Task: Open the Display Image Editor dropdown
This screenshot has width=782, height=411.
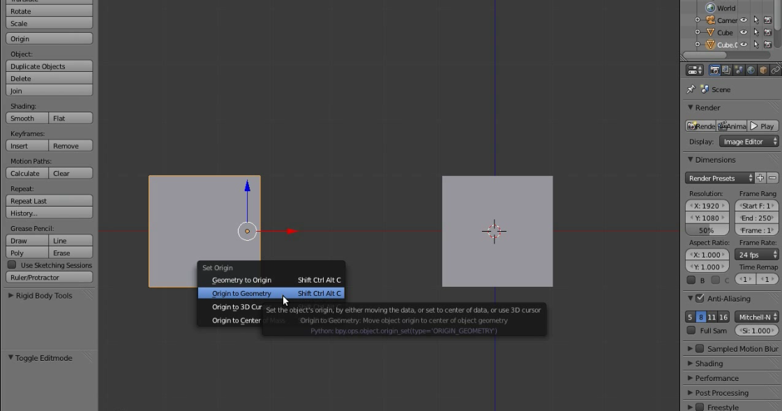Action: pyautogui.click(x=748, y=141)
